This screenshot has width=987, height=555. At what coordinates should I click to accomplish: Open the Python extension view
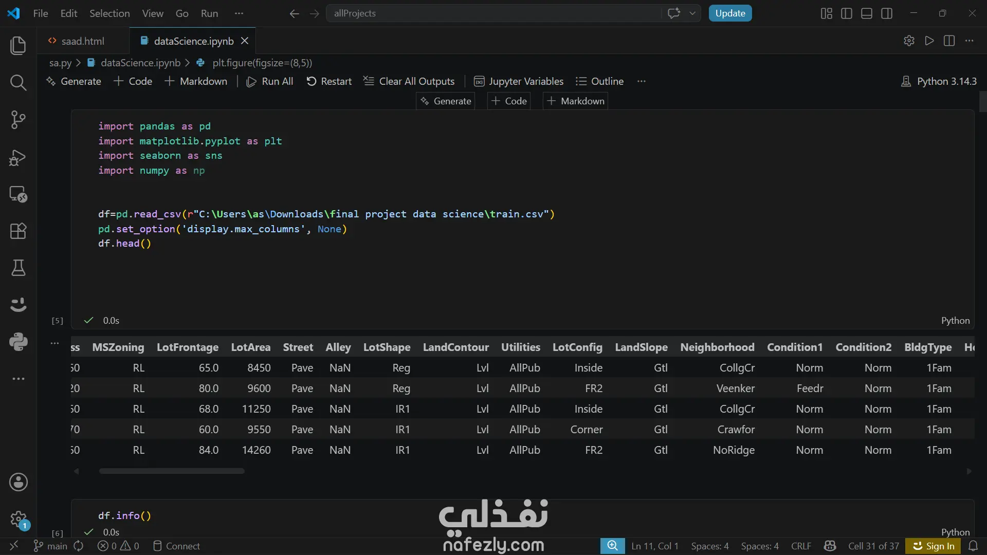click(x=18, y=342)
